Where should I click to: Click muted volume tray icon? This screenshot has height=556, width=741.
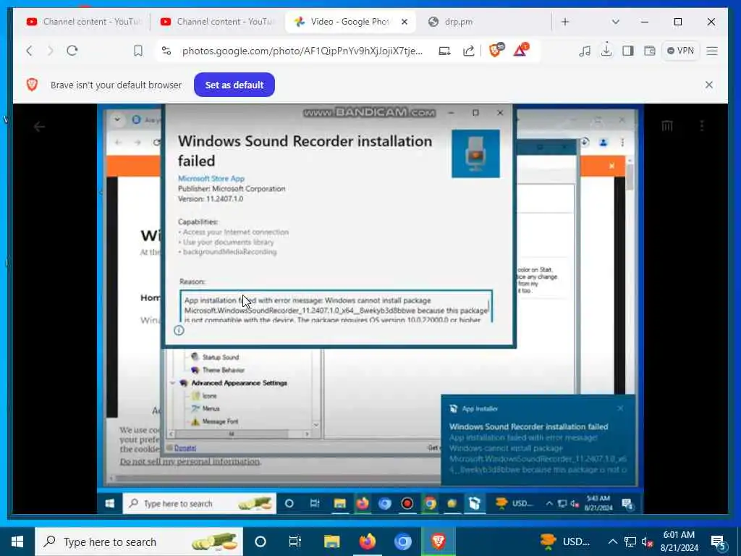point(648,542)
